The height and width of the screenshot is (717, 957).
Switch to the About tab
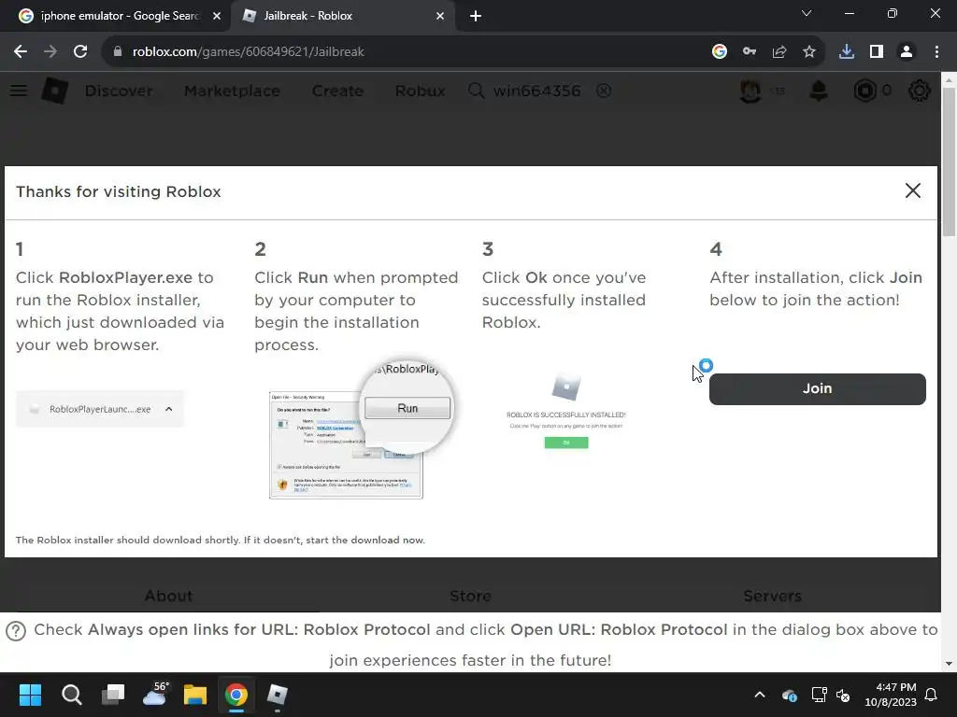pos(168,596)
